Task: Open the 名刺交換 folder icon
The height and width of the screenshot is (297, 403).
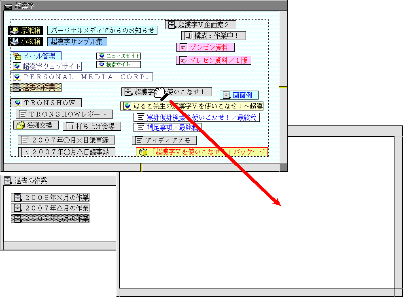Action: tap(20, 125)
